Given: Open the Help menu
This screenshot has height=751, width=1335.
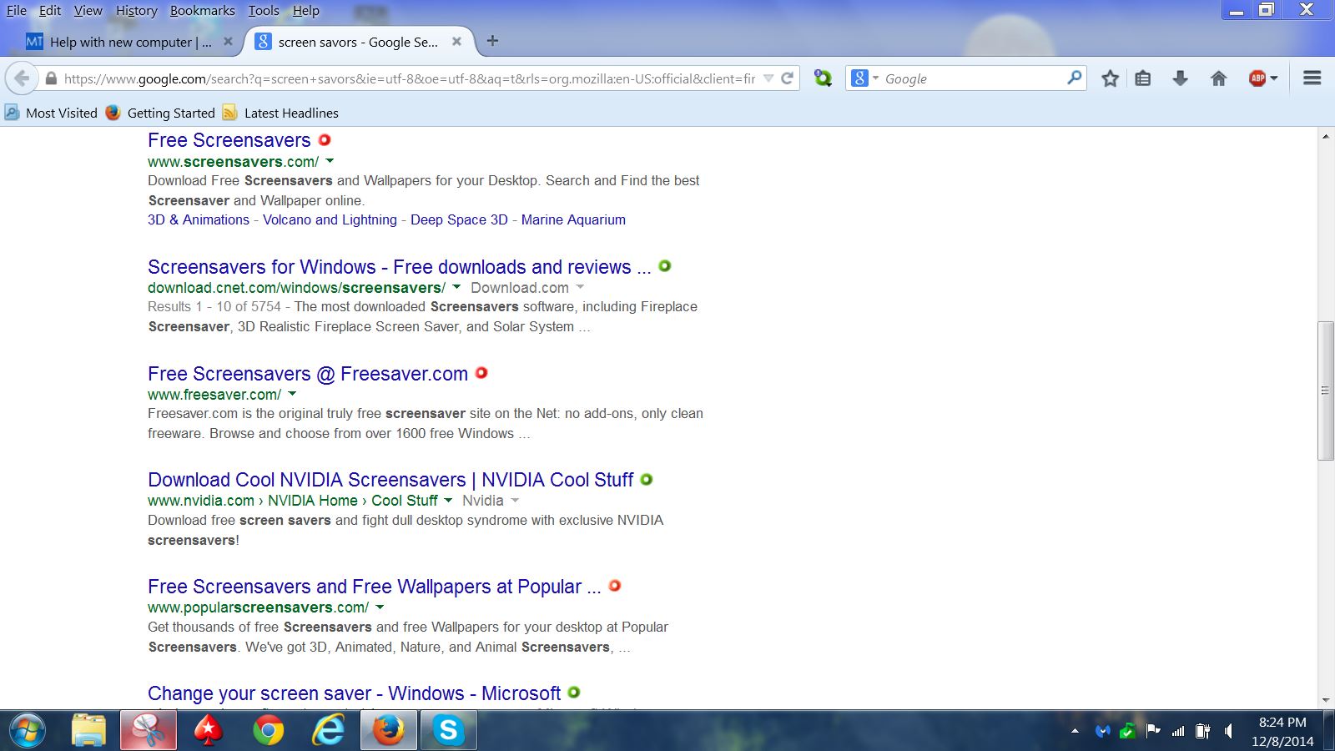Looking at the screenshot, I should click(x=306, y=11).
